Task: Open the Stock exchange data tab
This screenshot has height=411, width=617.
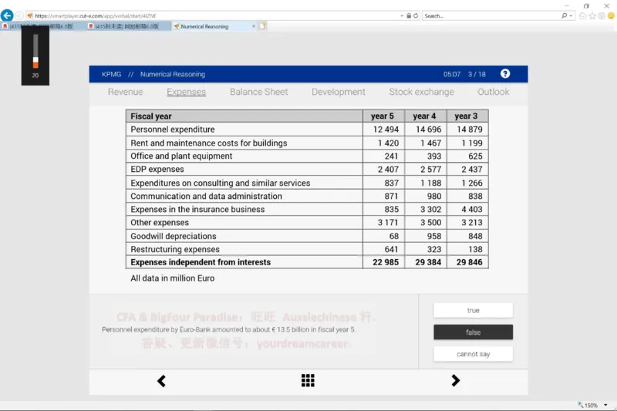Action: coord(421,92)
